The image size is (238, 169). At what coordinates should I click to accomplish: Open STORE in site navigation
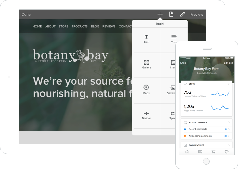(63, 26)
